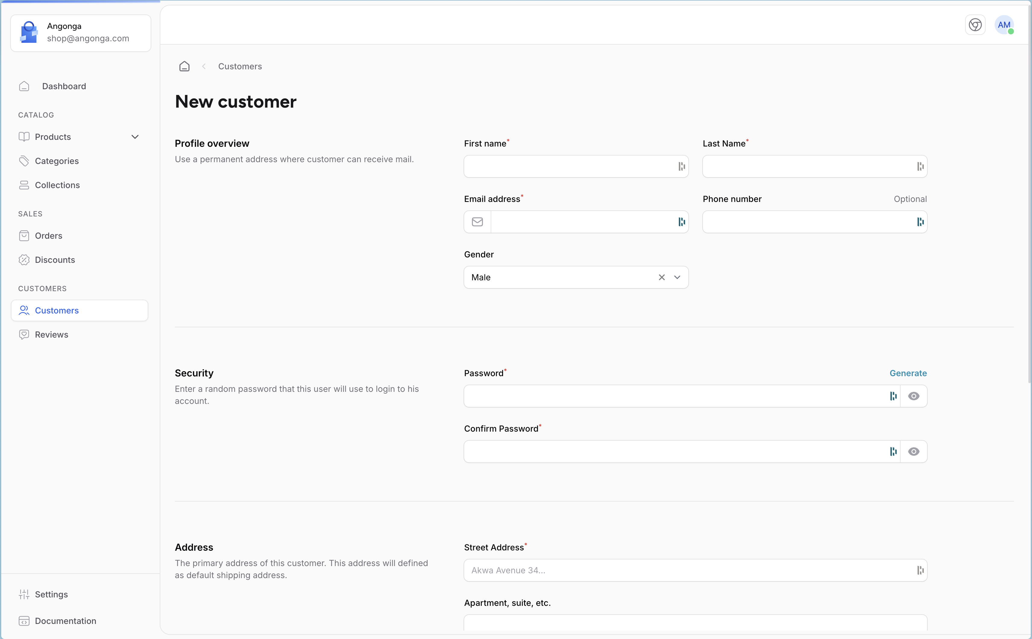This screenshot has height=639, width=1032.
Task: Click the home breadcrumb icon
Action: click(x=184, y=66)
